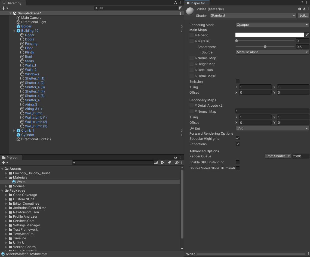Click plus button in Hierarchy panel
Viewport: 310px width, 257px height.
[4, 8]
